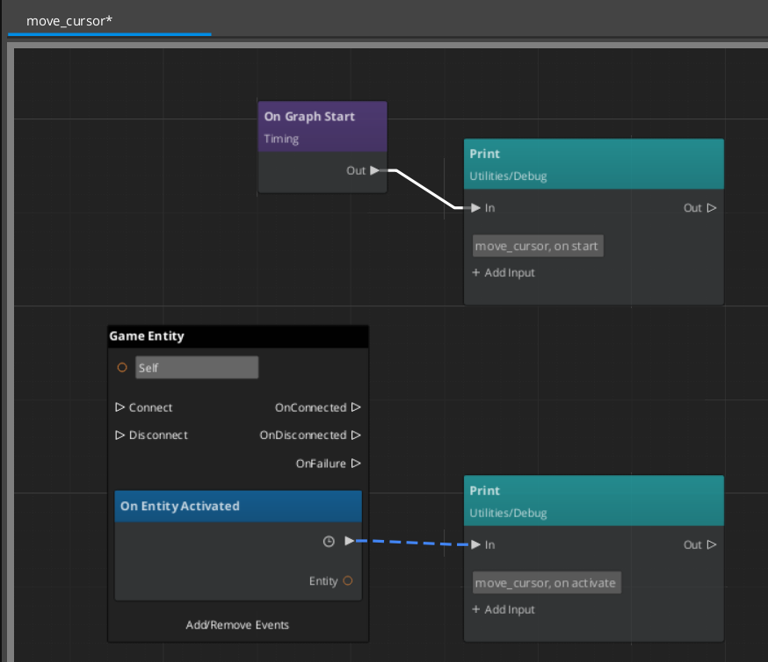The width and height of the screenshot is (768, 662).
Task: Click the OnDisconnected output pin
Action: (355, 435)
